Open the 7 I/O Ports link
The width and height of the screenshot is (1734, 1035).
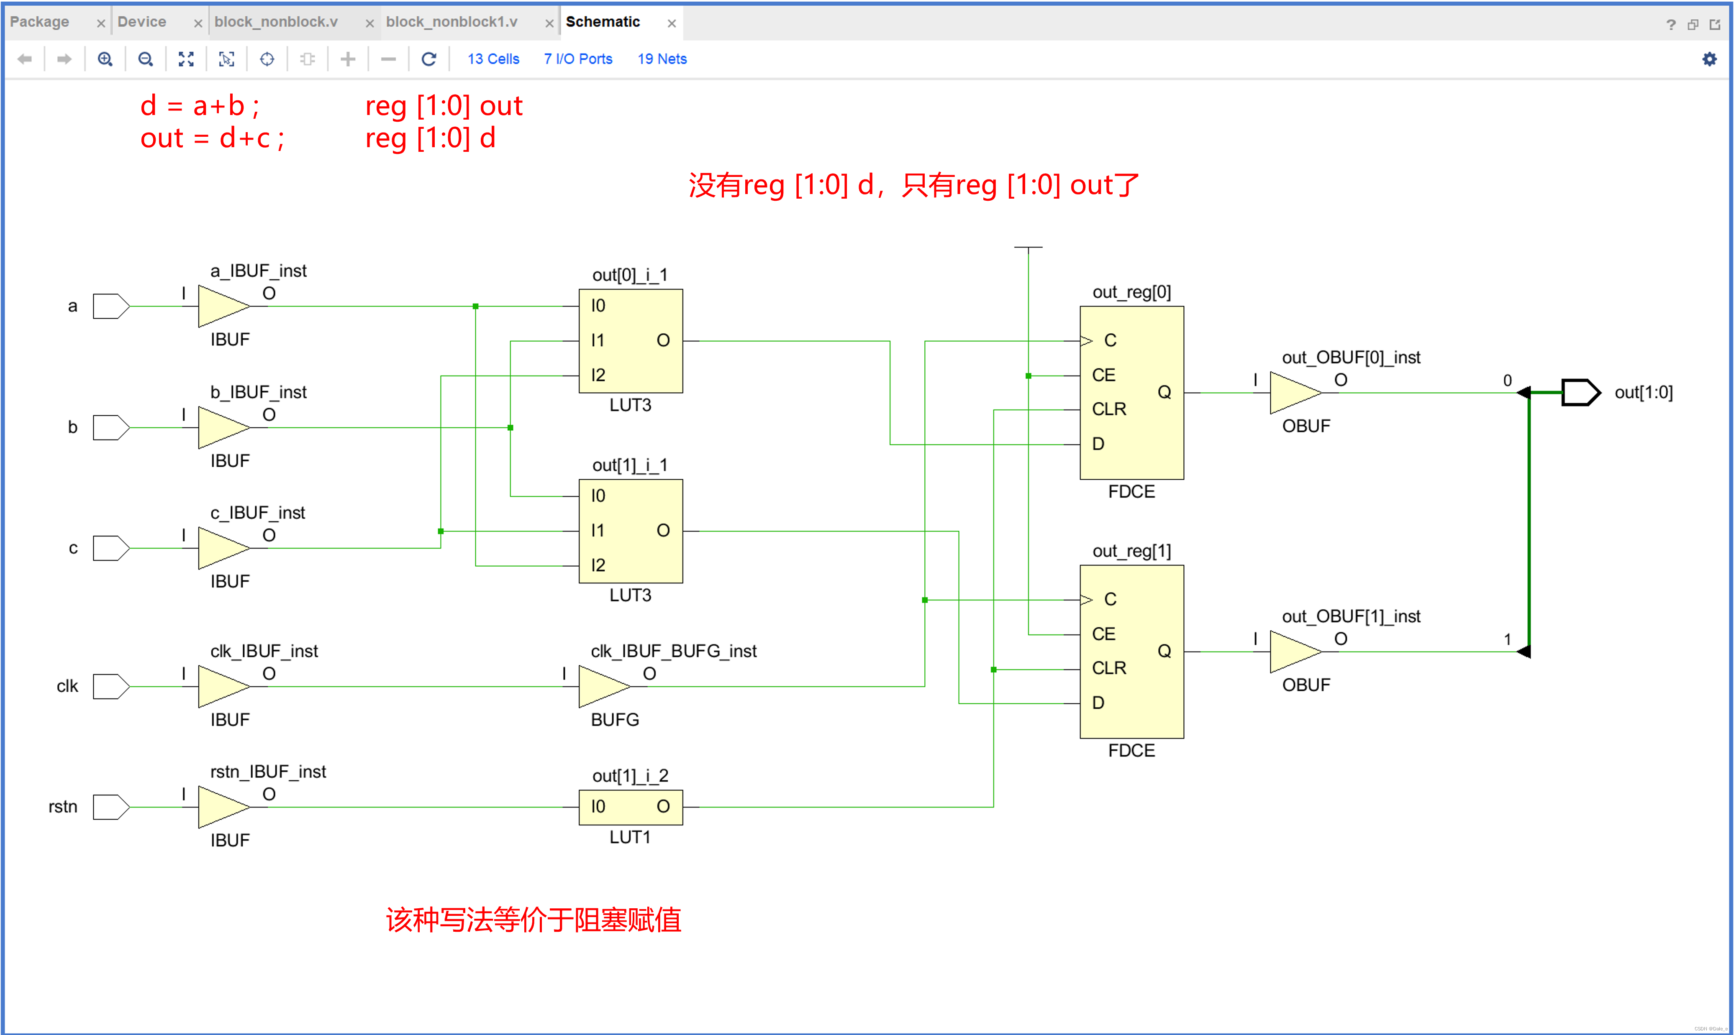click(x=578, y=59)
